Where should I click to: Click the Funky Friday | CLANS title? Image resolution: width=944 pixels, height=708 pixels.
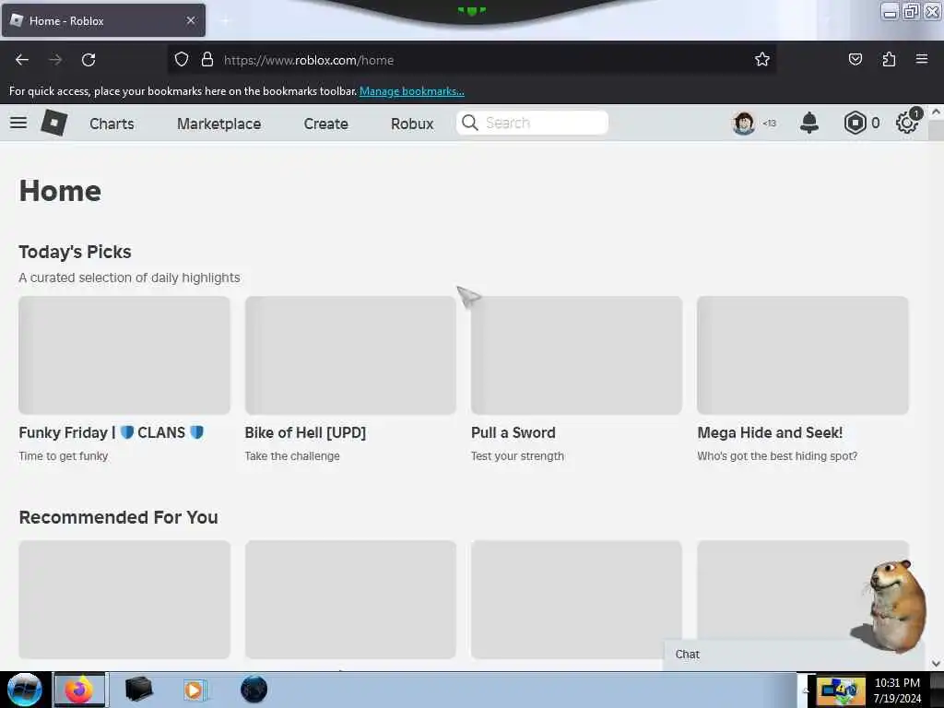tap(112, 432)
